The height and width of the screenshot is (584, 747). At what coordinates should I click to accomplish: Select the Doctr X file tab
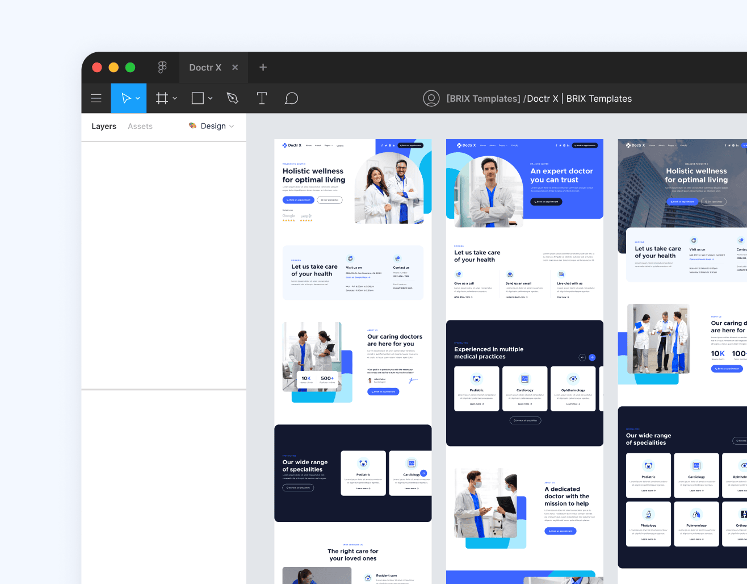tap(205, 67)
